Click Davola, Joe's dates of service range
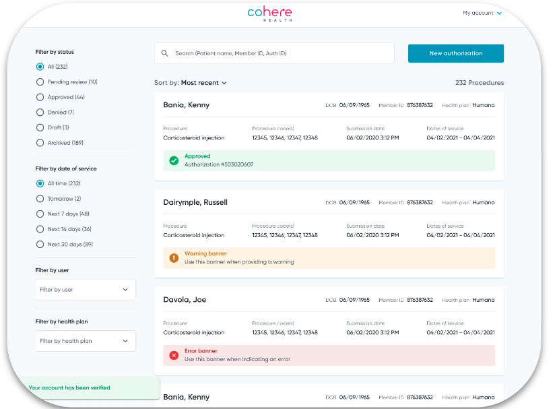 (461, 332)
